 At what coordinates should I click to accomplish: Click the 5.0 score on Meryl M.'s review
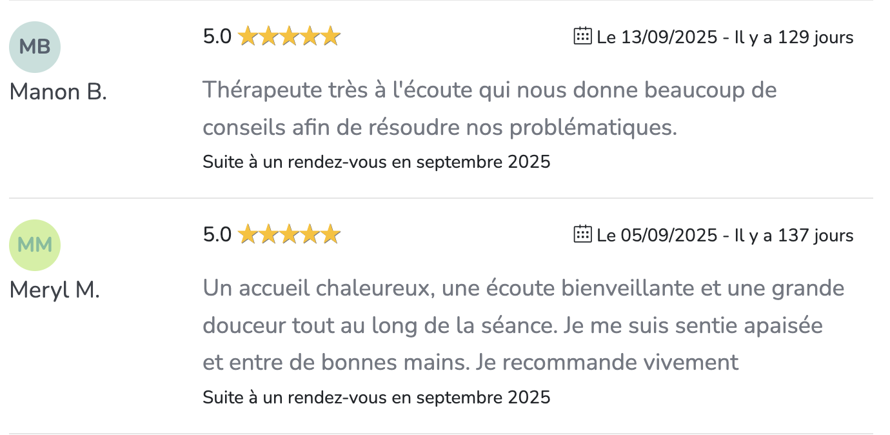[217, 235]
